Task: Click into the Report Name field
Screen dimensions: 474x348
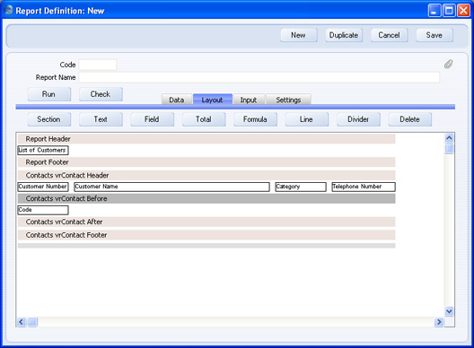Action: coord(259,77)
